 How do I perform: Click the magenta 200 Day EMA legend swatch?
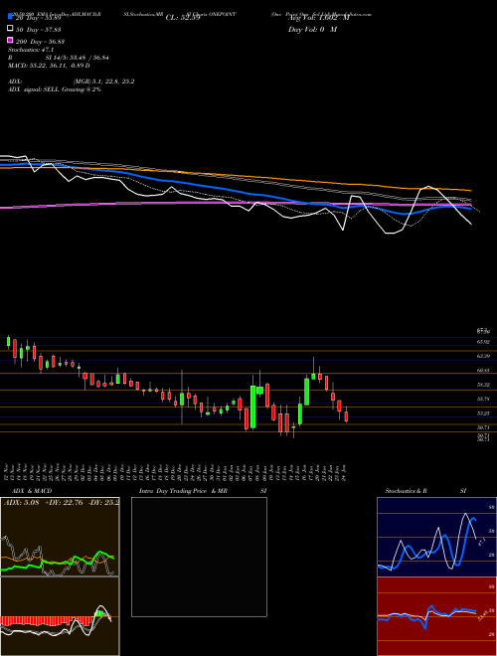point(10,40)
